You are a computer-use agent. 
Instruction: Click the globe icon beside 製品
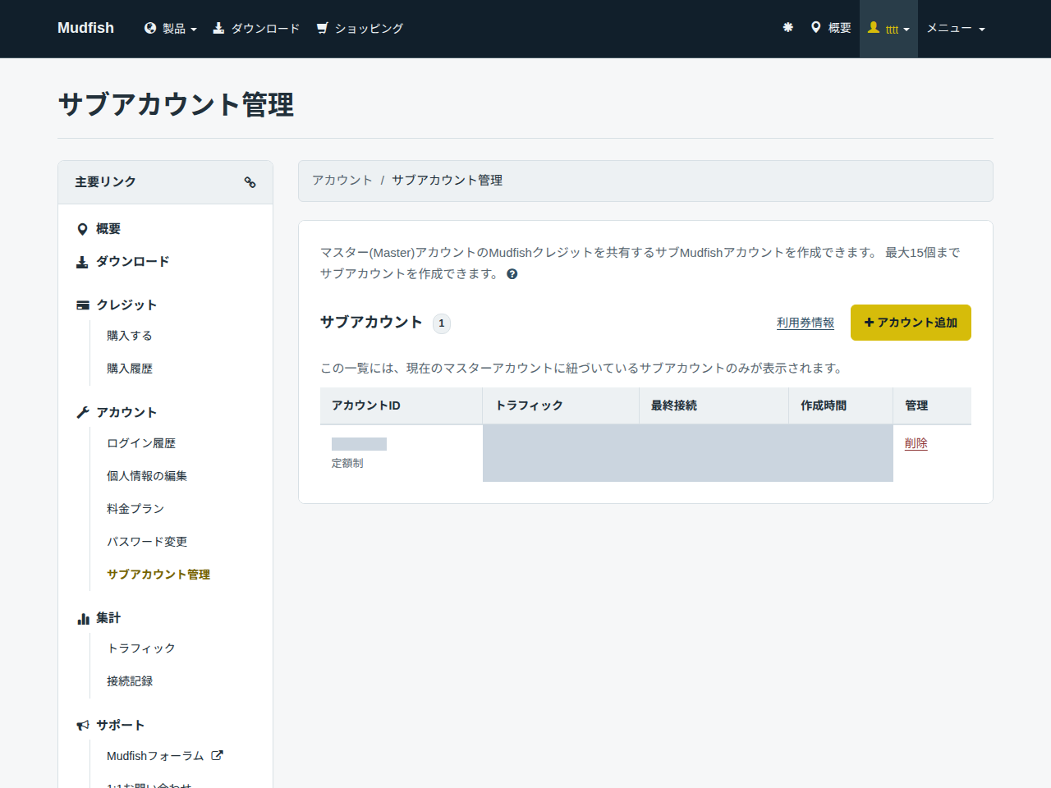[150, 28]
